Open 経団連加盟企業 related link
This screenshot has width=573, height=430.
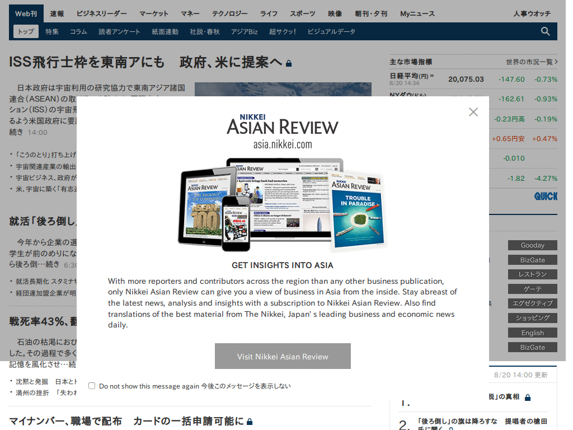[x=46, y=293]
